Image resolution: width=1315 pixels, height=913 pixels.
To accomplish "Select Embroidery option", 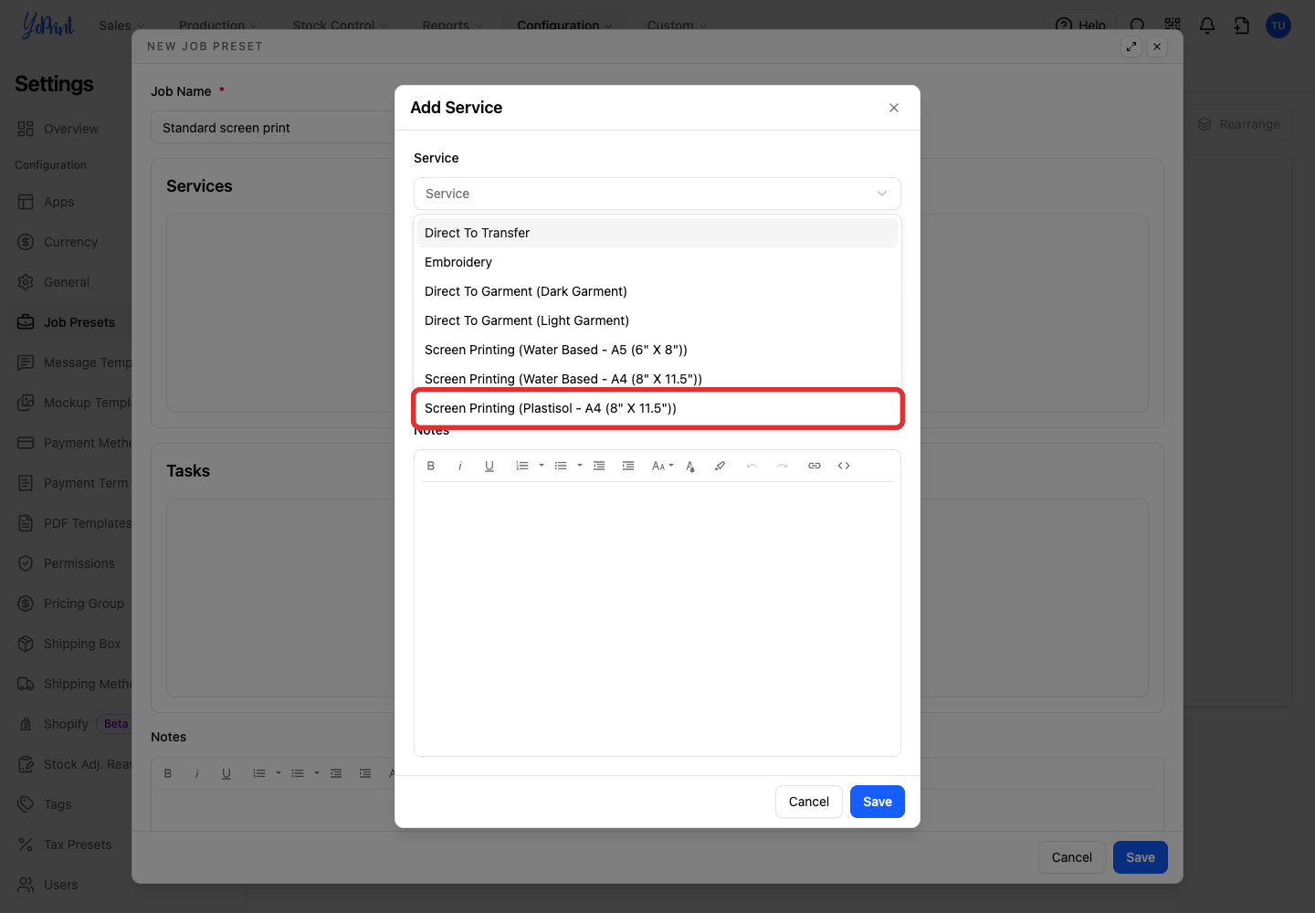I will [x=657, y=262].
